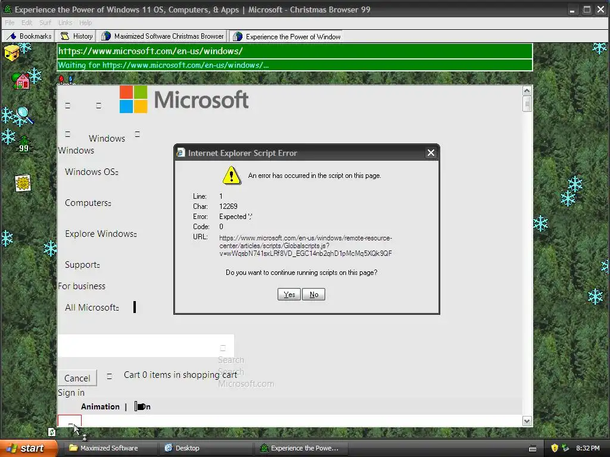Switch to Maximized Software Christmas Browser tab
Viewport: 610px width, 457px height.
[162, 36]
